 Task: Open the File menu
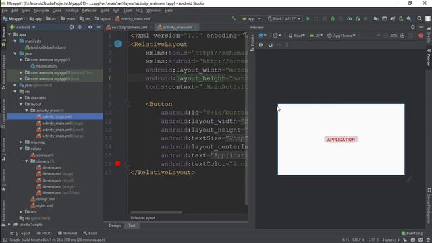coord(5,11)
